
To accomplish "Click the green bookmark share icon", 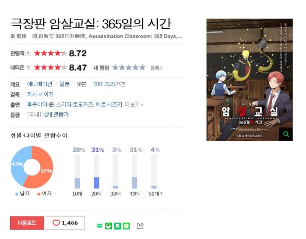I will point(117,226).
